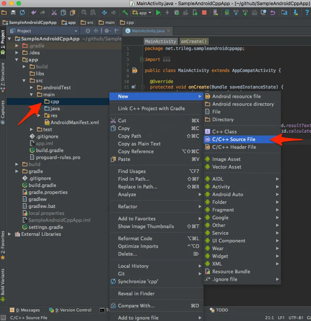Click the green Run app button
The width and height of the screenshot is (311, 321).
point(158,12)
